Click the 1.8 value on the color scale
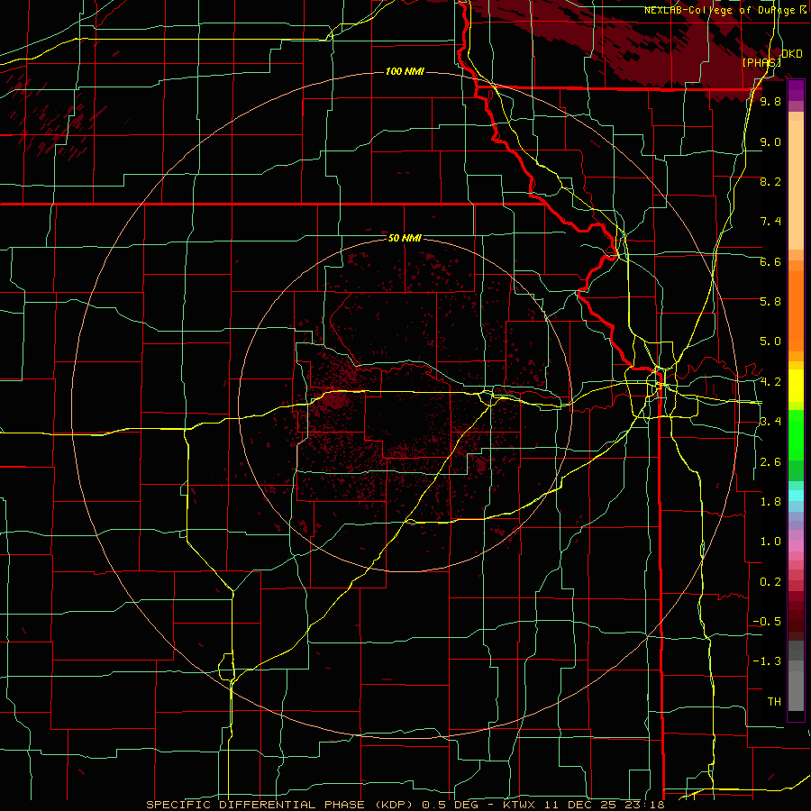Screen dimensions: 811x811 tap(770, 502)
